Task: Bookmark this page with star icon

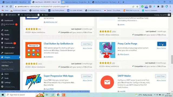Action: [137, 6]
